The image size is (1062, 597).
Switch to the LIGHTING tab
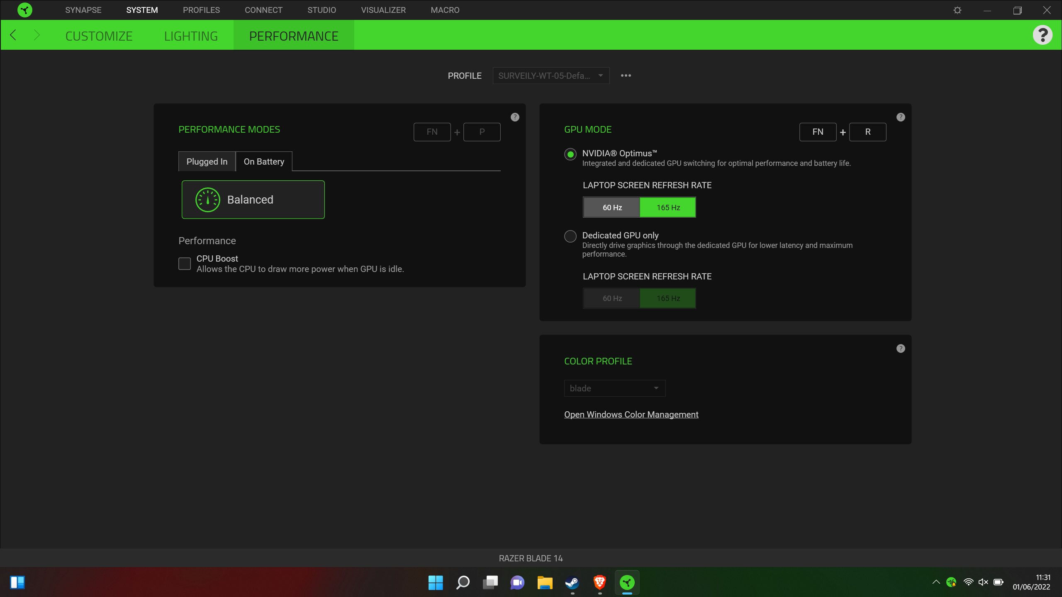(x=191, y=35)
